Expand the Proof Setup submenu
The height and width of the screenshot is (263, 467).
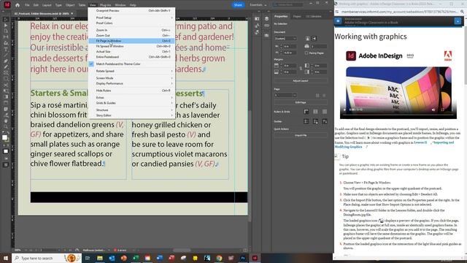pyautogui.click(x=131, y=18)
